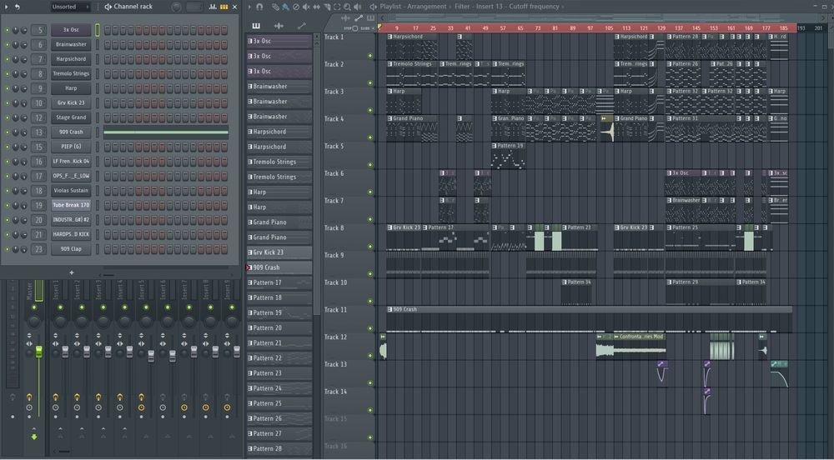Open the Stage Grand channel button

[x=71, y=117]
